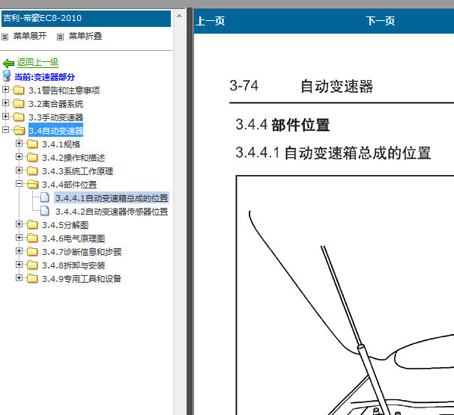Click 菜单展开 to expand all menus

point(30,36)
